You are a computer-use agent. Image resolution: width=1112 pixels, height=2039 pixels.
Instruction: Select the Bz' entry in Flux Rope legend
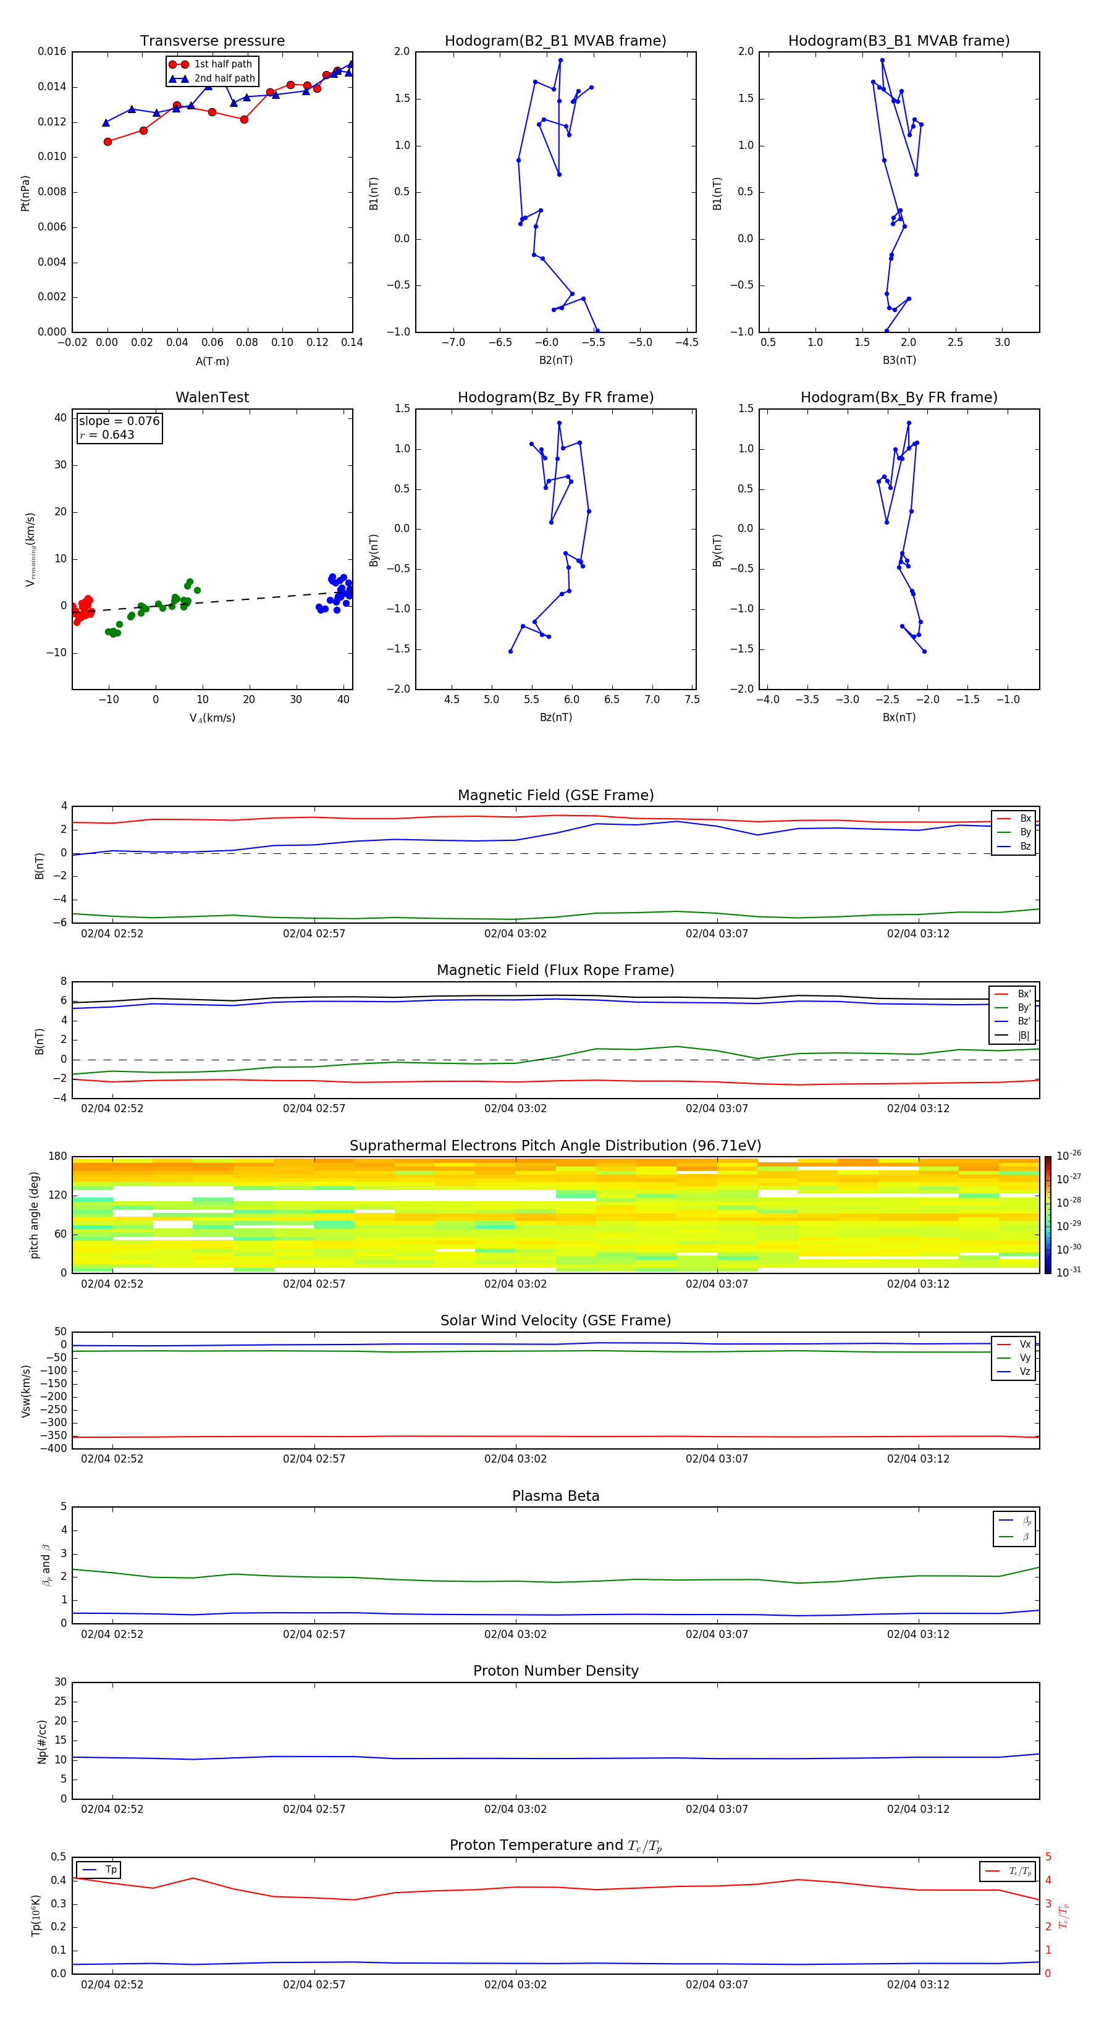pyautogui.click(x=1013, y=1021)
